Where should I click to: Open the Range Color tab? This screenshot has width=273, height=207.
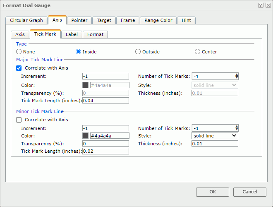(x=158, y=20)
